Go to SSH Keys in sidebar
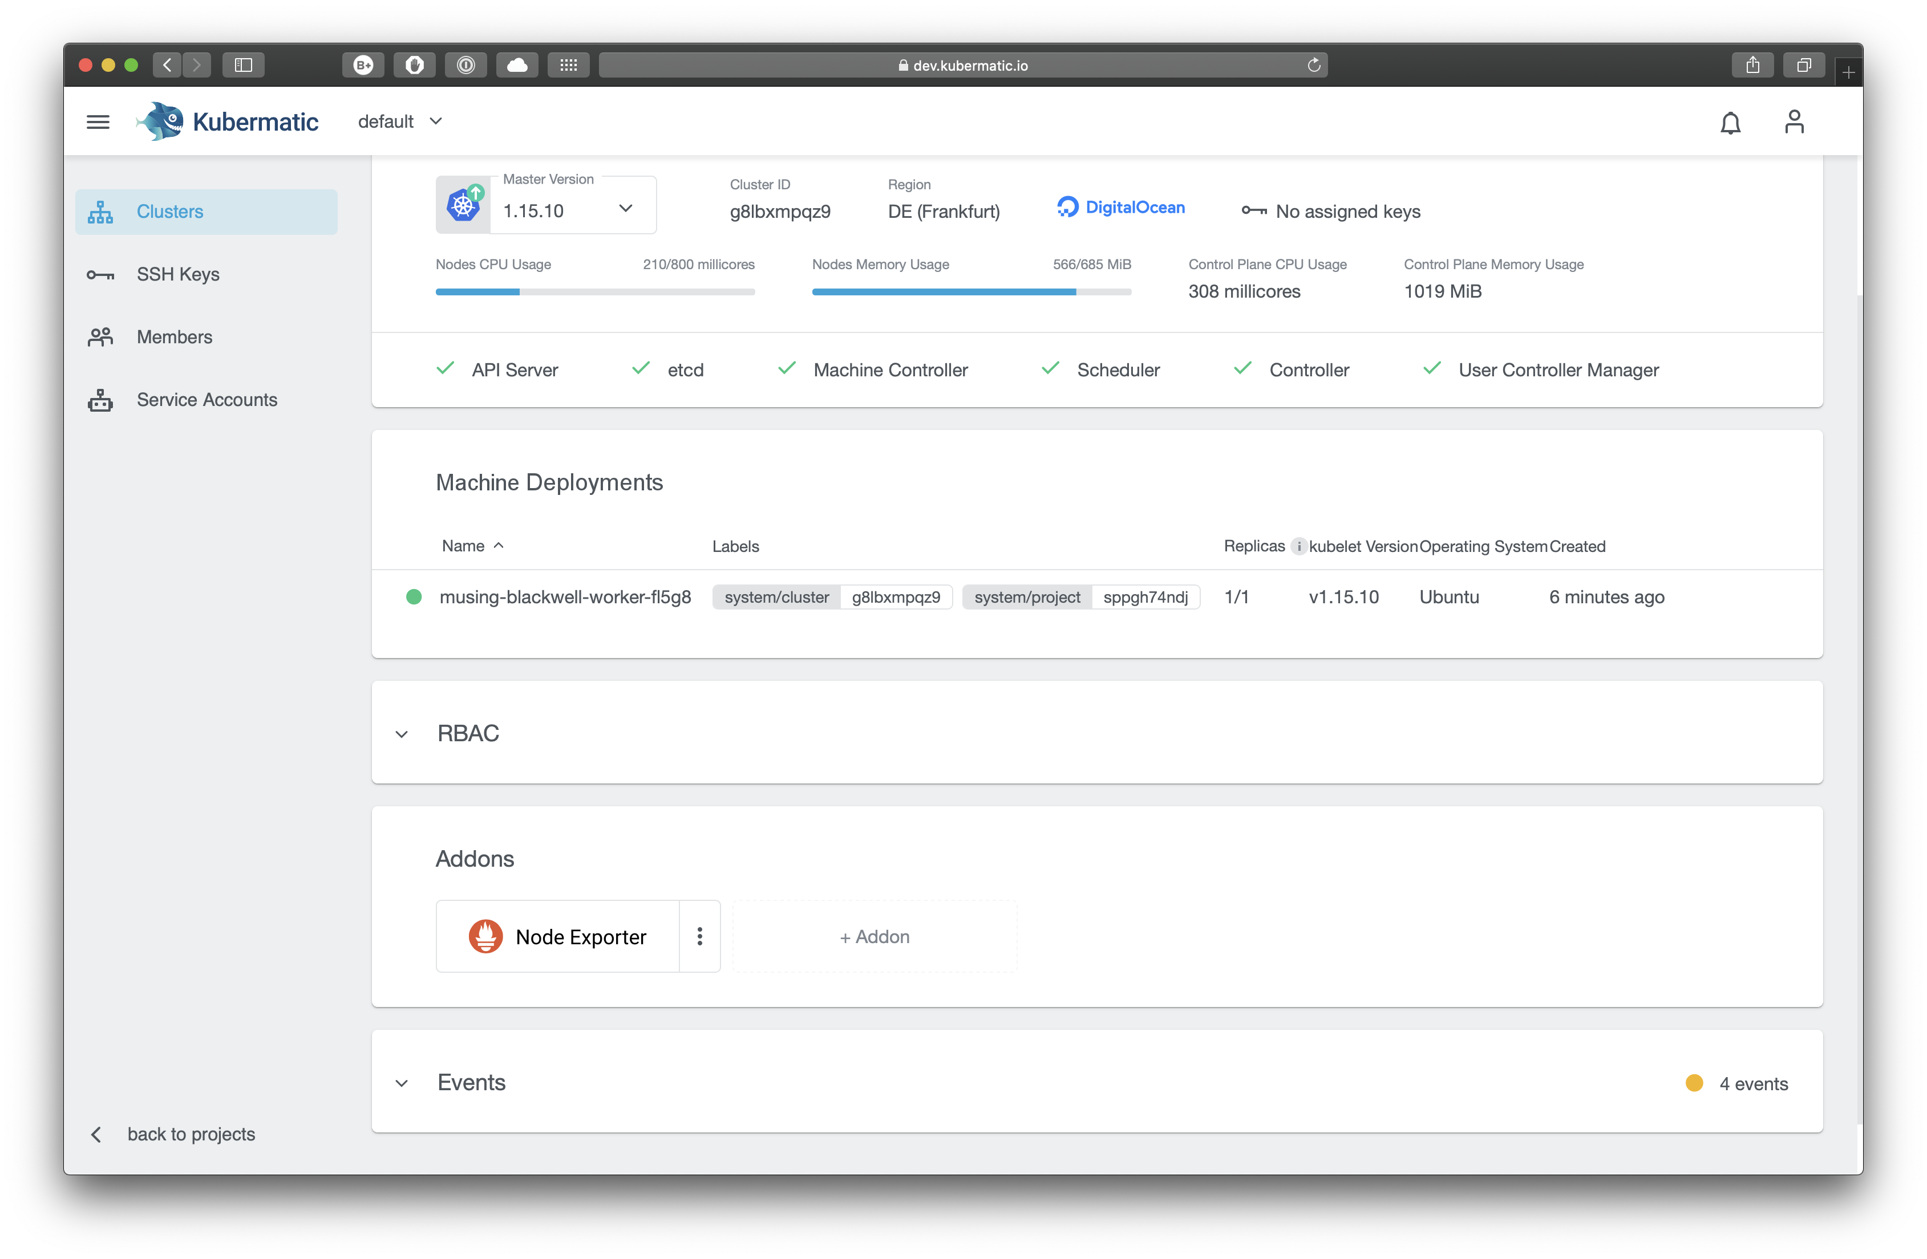 coord(178,274)
